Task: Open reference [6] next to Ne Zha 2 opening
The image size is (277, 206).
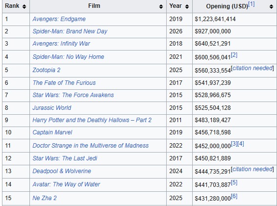Action: [234, 196]
